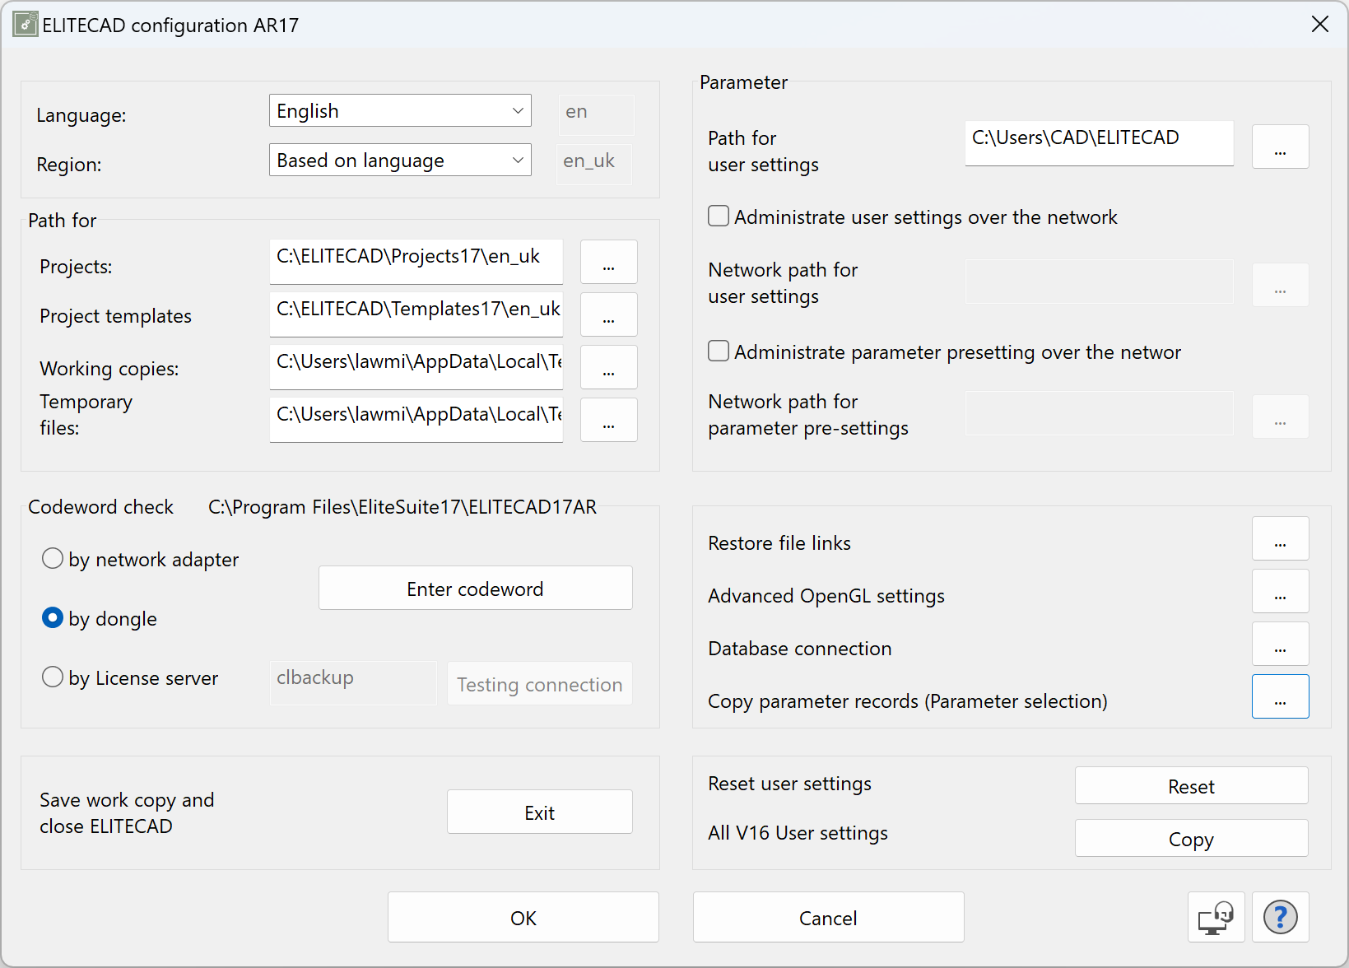This screenshot has height=968, width=1349.
Task: Click Exit to save and close ELITECAD
Action: pyautogui.click(x=540, y=812)
